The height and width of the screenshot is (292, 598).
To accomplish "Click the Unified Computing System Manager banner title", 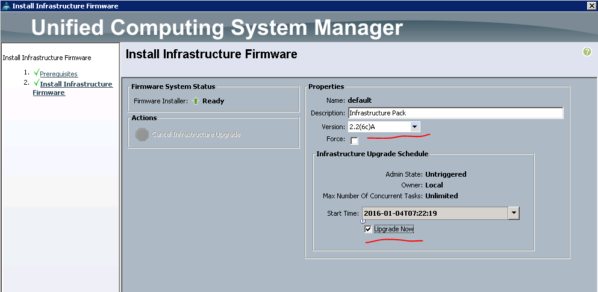I will pos(217,28).
